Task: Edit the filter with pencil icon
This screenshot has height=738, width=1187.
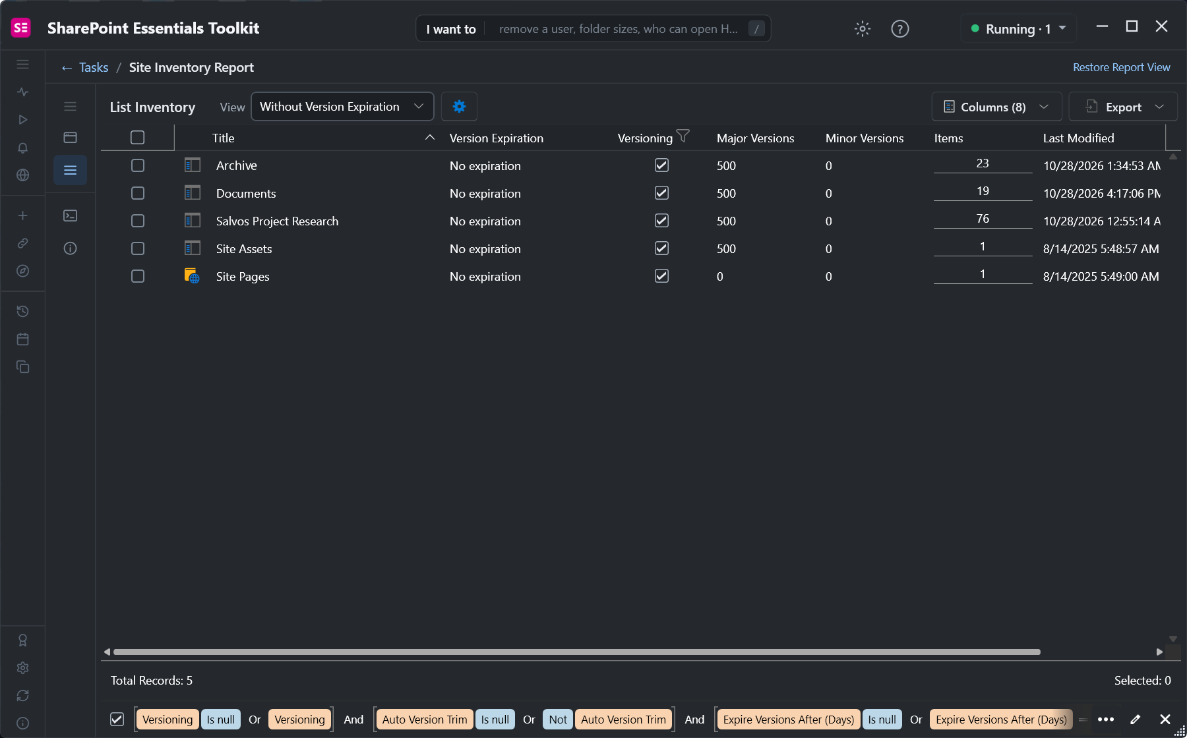Action: tap(1136, 720)
